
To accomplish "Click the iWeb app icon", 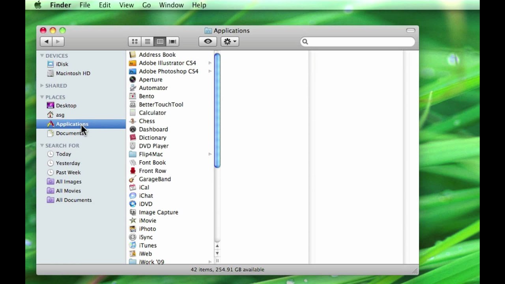I will [133, 254].
